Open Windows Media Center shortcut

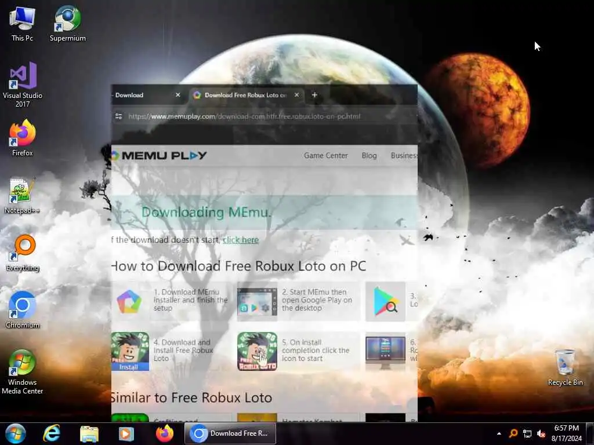(23, 372)
